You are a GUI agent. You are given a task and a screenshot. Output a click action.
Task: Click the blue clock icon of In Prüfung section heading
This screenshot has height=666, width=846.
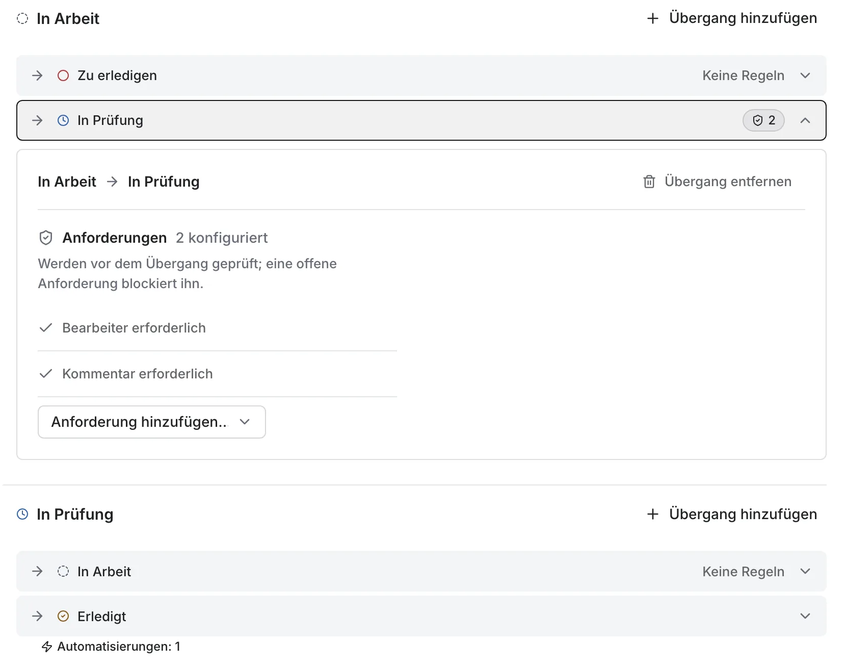point(22,514)
